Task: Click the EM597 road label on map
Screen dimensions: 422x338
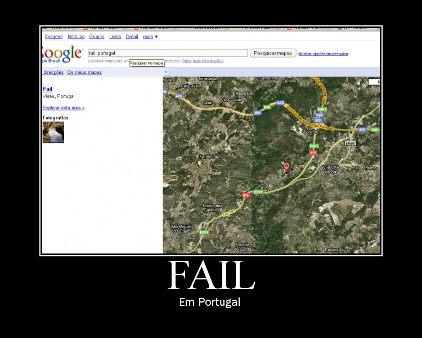Action: tap(351, 144)
